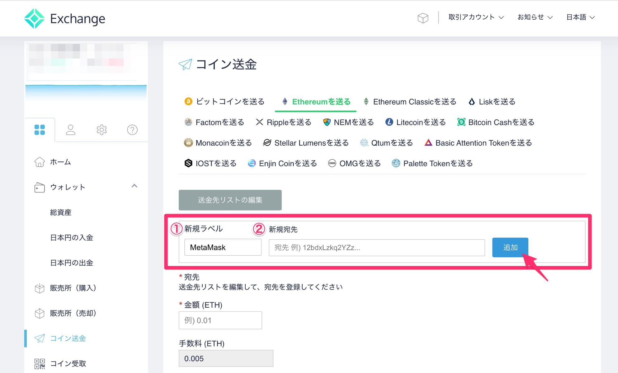Open 販売所（売却）in sidebar
Image resolution: width=618 pixels, height=373 pixels.
tap(73, 313)
